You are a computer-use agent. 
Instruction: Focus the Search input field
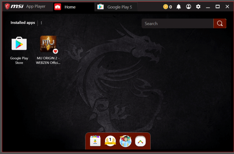pos(177,23)
